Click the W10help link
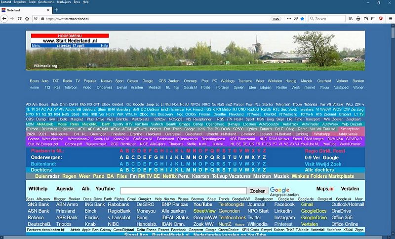 (38, 189)
